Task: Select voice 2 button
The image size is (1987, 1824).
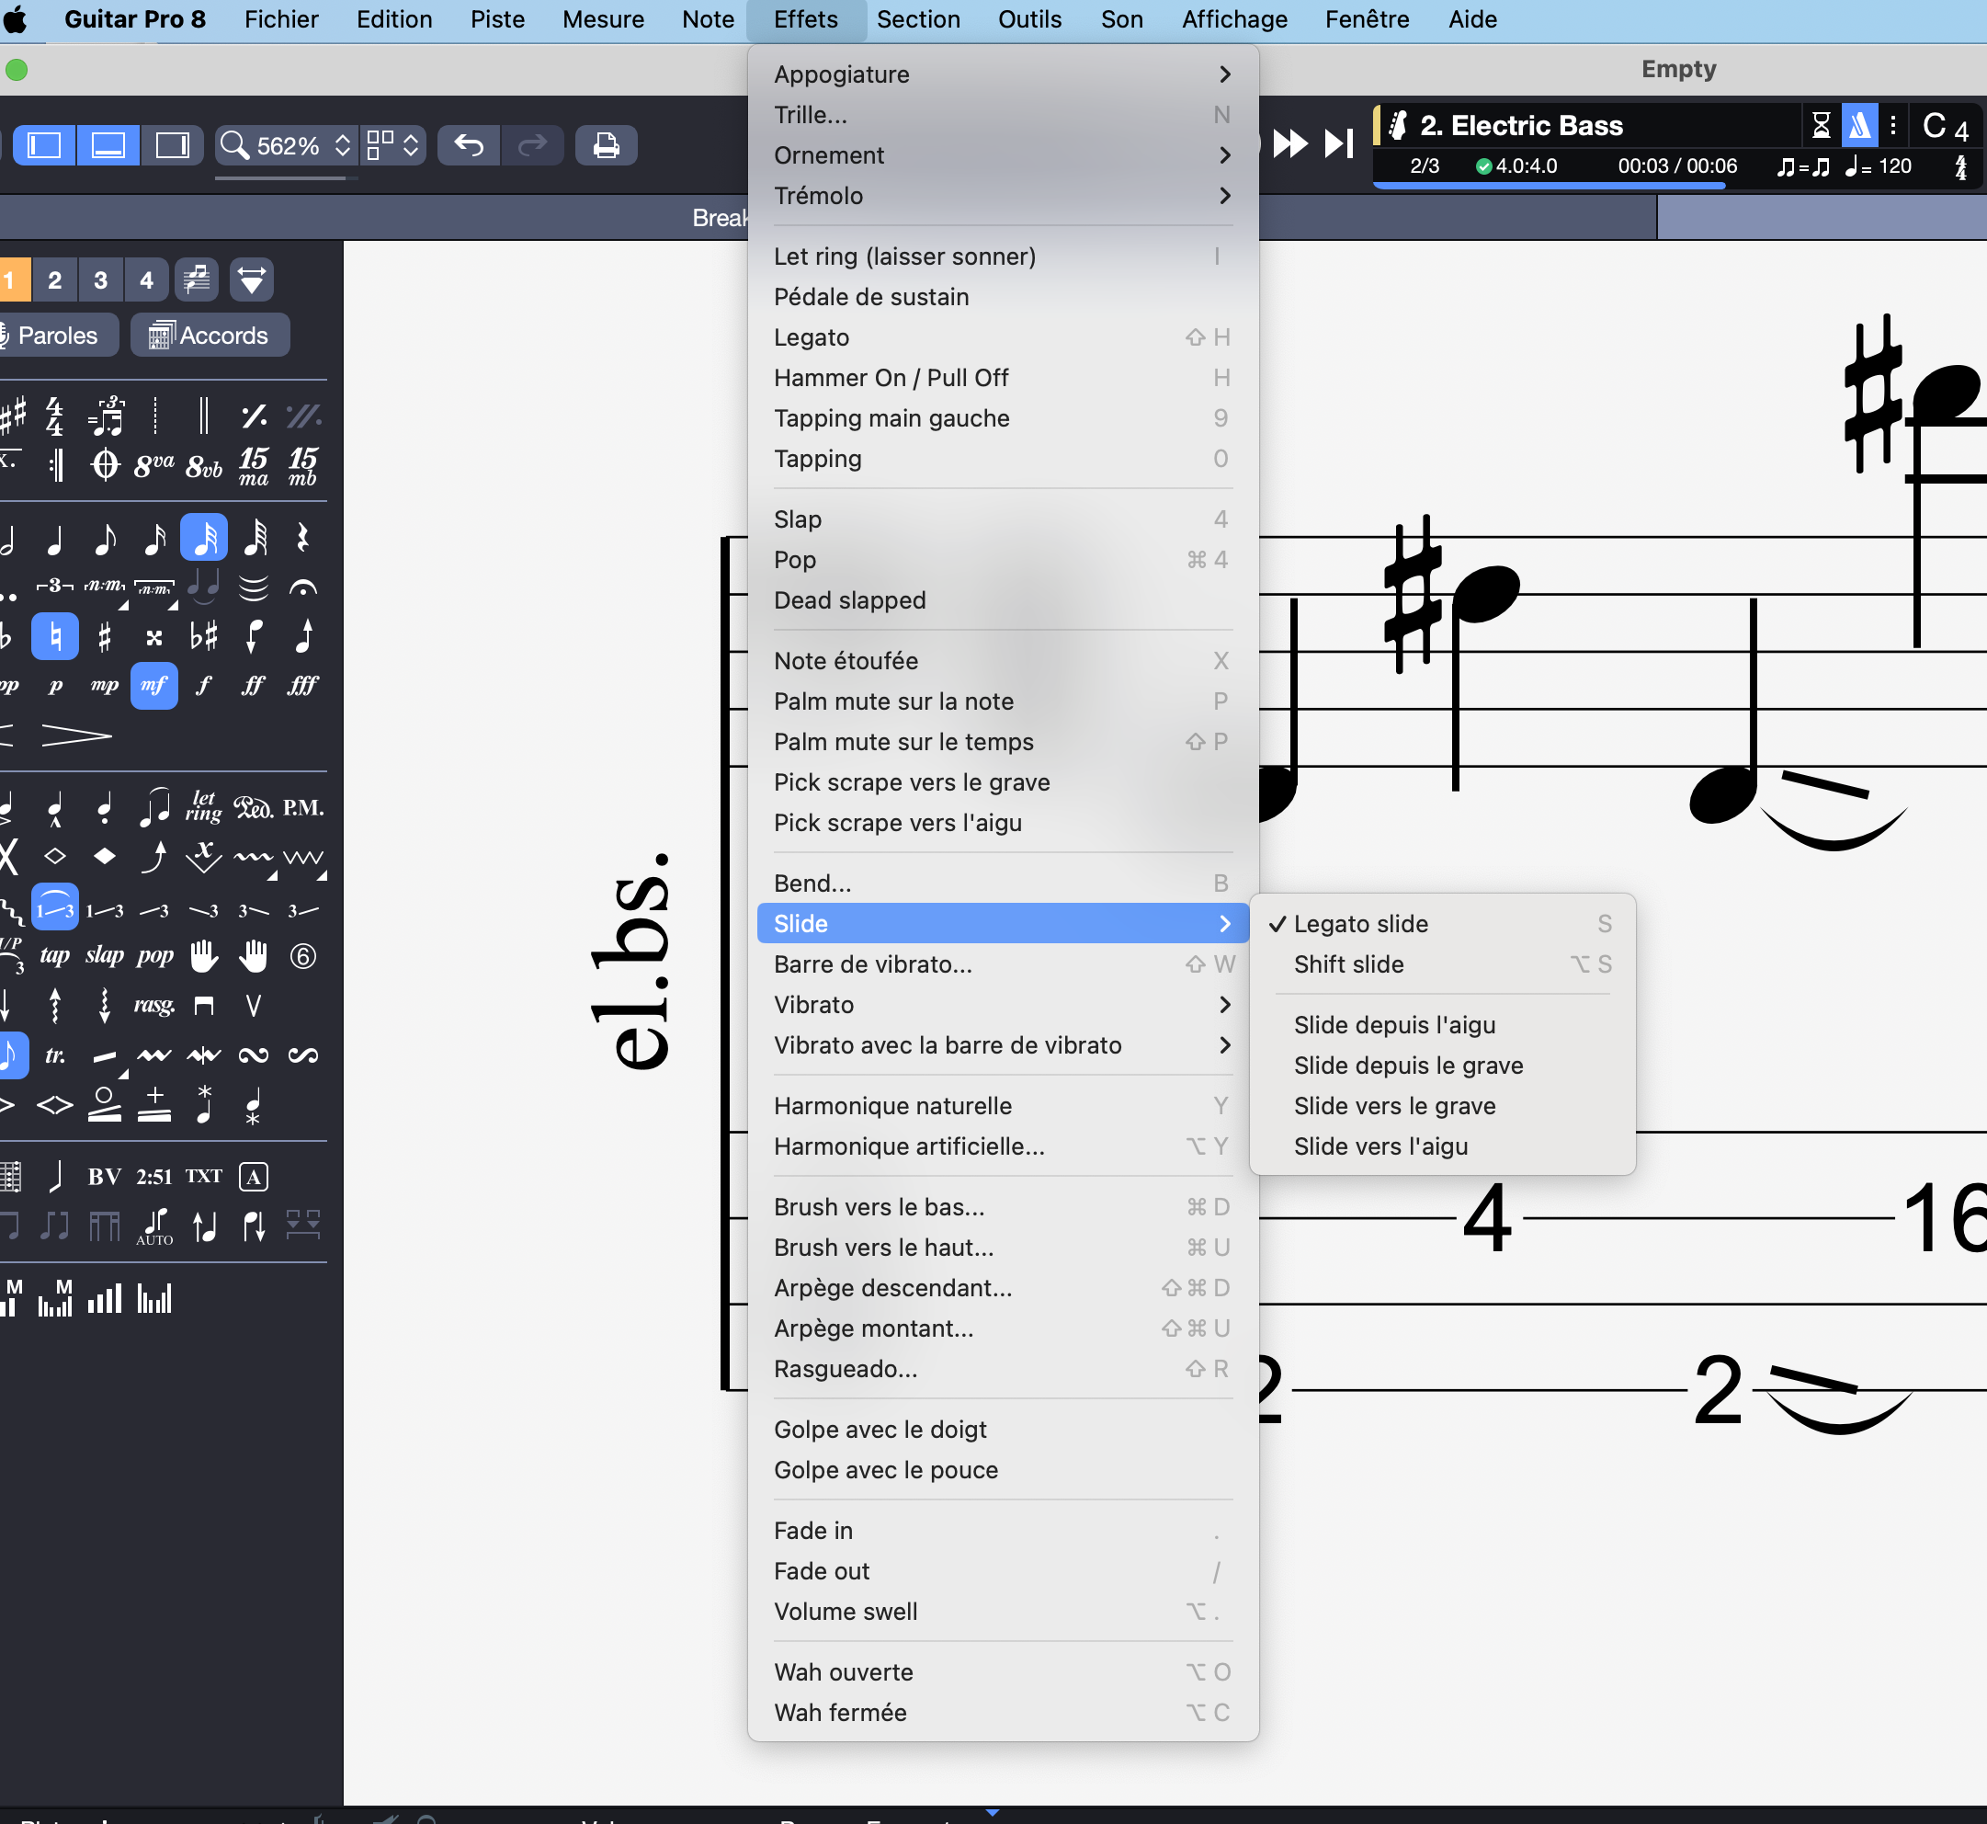Action: point(55,279)
